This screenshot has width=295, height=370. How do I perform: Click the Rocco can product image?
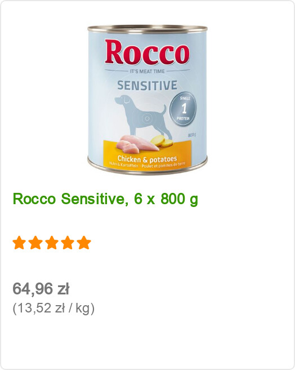point(147,99)
